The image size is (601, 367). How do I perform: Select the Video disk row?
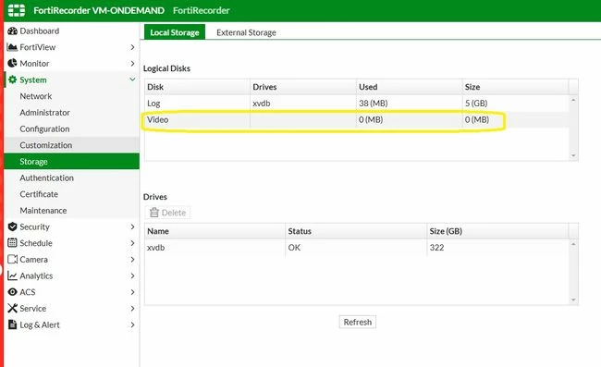coord(357,119)
